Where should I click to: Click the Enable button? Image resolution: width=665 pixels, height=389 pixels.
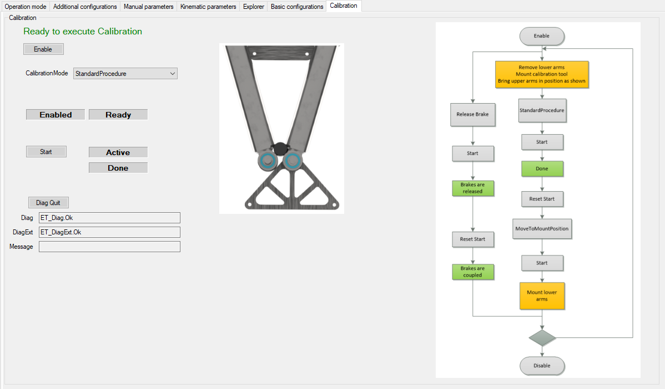pyautogui.click(x=43, y=49)
